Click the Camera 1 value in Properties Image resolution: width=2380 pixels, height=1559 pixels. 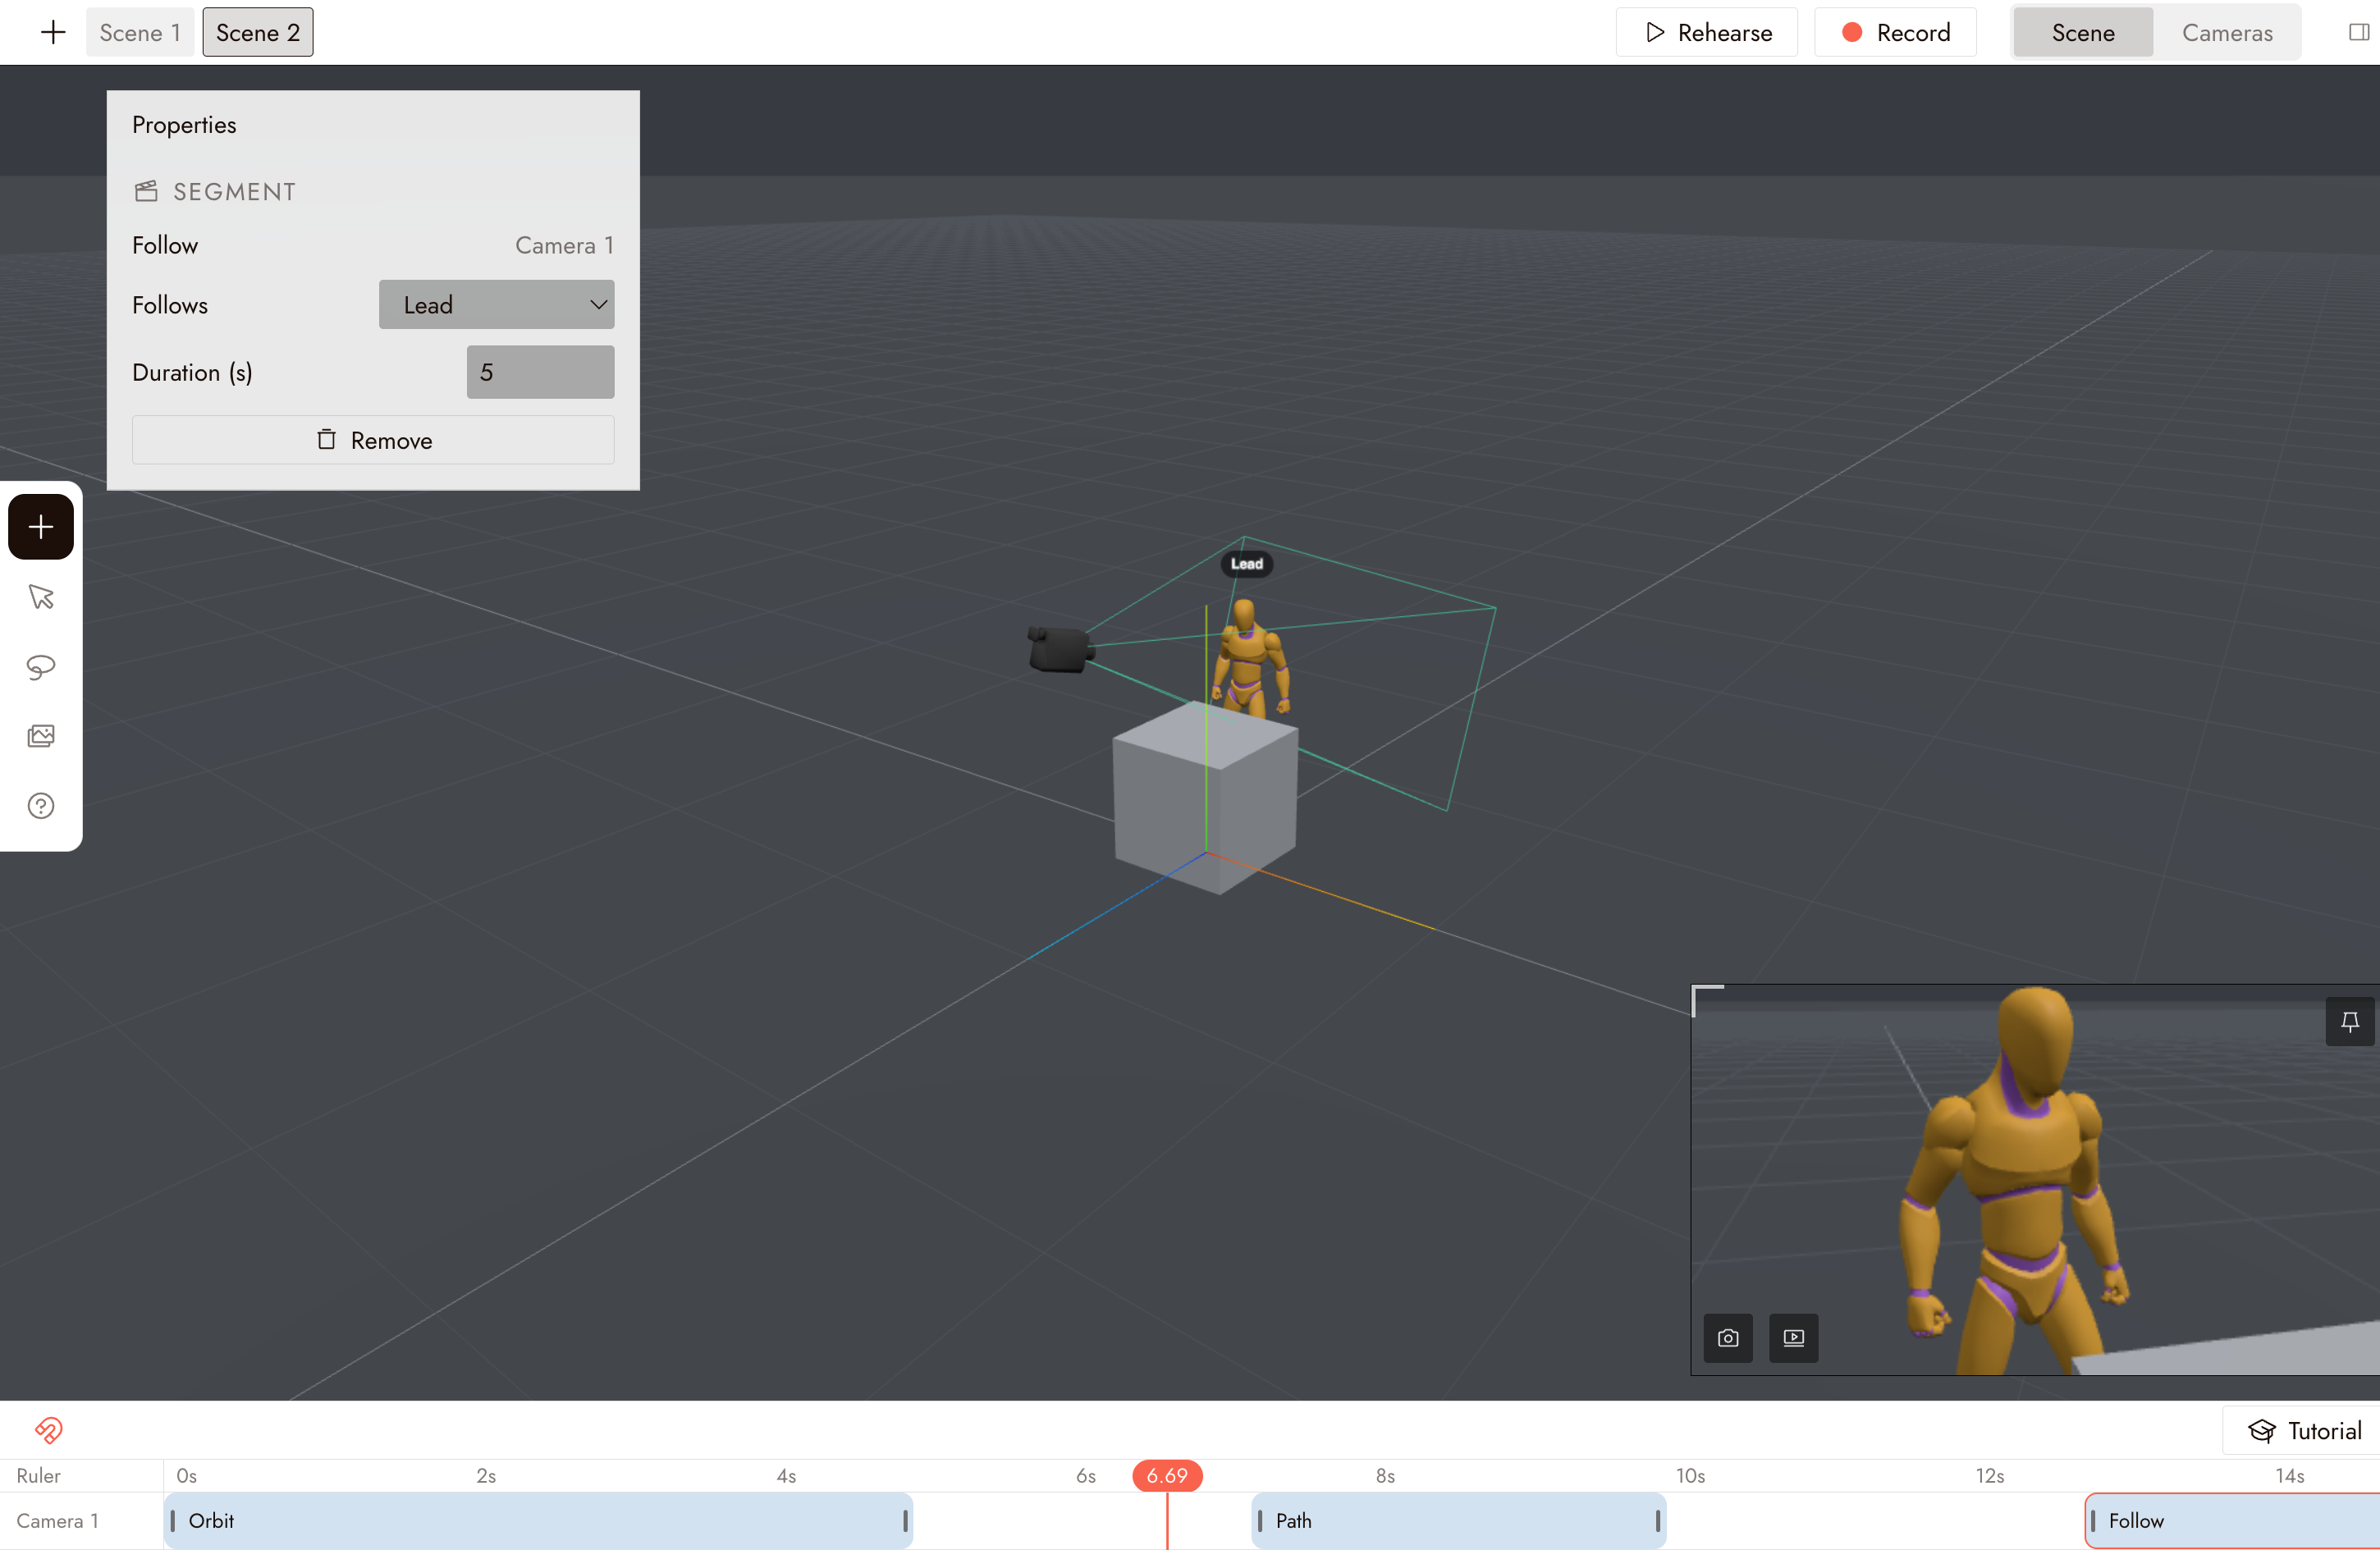click(x=564, y=245)
